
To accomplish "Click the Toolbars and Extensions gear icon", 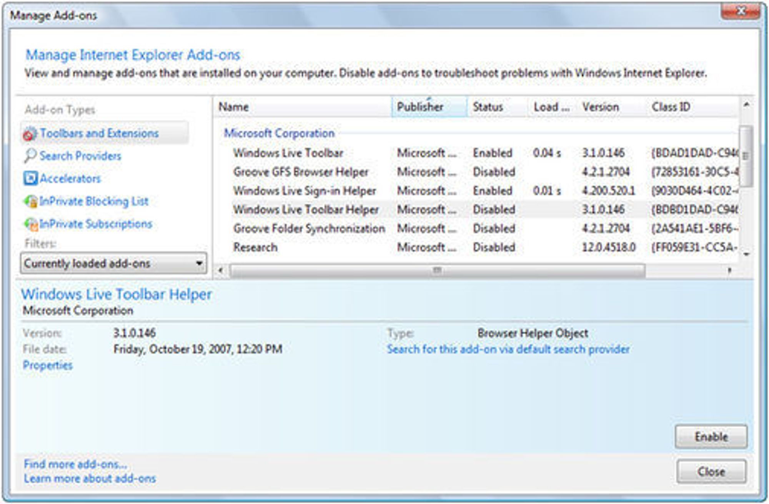I will 30,133.
